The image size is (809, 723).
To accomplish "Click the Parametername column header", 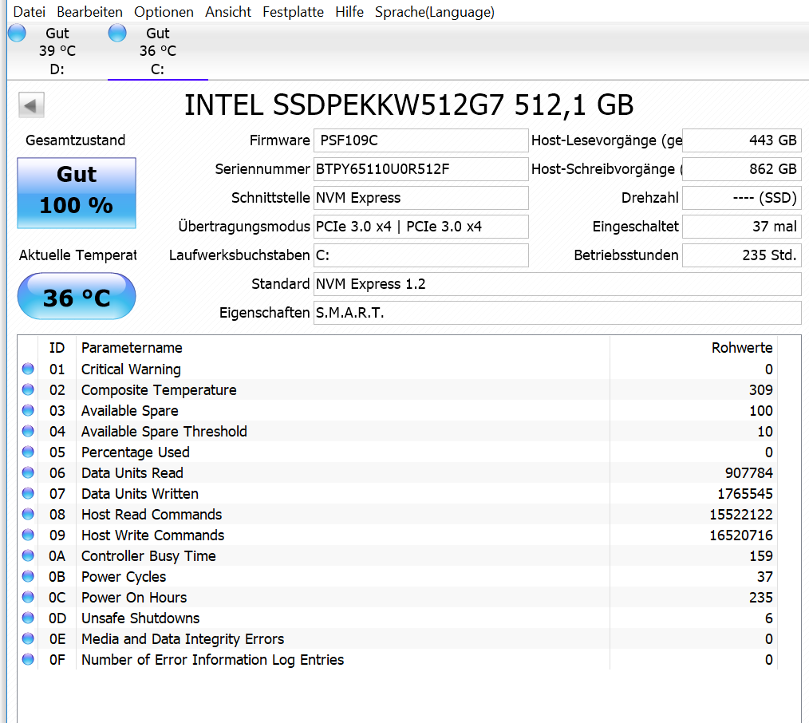I will 343,348.
